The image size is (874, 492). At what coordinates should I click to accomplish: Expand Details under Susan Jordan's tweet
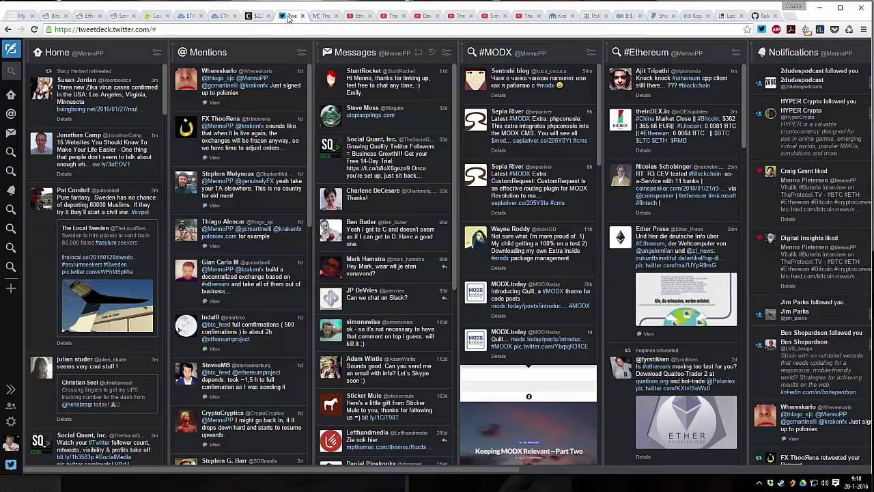(x=64, y=119)
